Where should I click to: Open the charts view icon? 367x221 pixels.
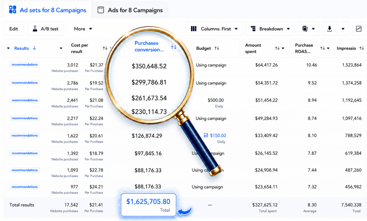coord(358,29)
